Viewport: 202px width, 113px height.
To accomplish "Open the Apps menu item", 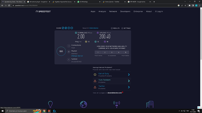I will pyautogui.click(x=93, y=11).
